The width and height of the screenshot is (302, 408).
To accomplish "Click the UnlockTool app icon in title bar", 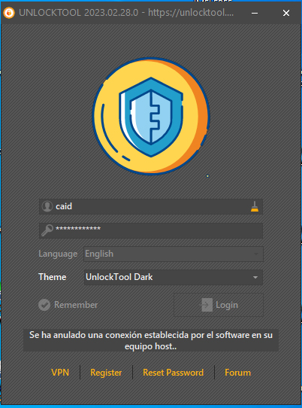I will 9,13.
